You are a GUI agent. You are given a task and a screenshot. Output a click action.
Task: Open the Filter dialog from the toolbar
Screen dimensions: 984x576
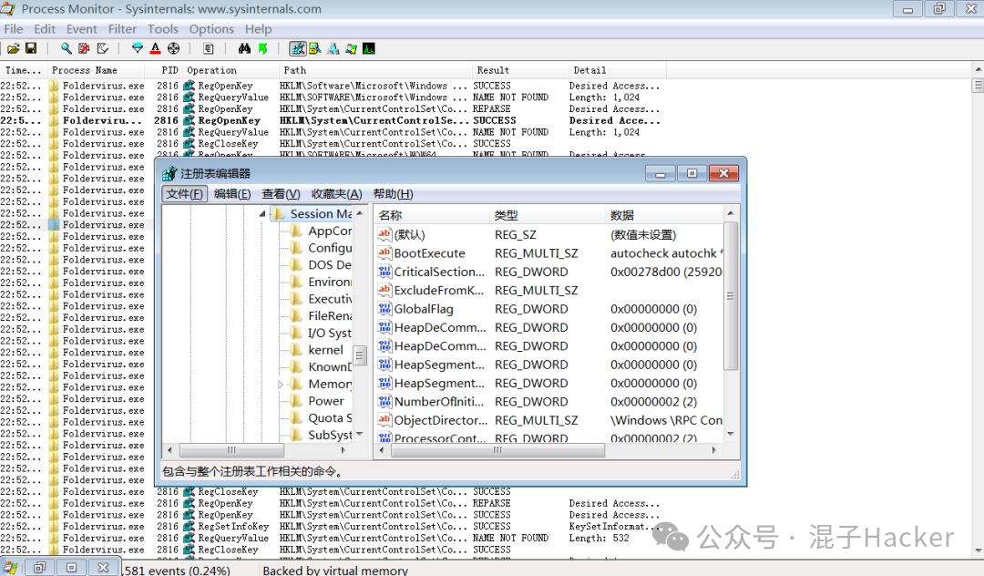click(138, 48)
